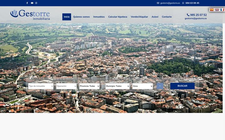Screen dimensions: 225x140
Task: Open the Contacto page
Action: click(167, 17)
